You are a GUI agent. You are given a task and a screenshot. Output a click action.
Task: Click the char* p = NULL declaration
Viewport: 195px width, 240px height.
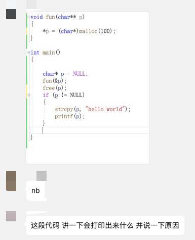65,74
